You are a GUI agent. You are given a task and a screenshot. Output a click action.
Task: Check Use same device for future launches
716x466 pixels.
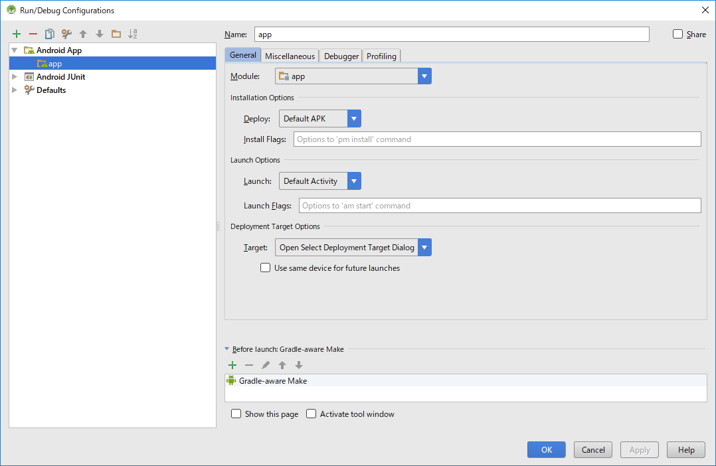[x=265, y=268]
